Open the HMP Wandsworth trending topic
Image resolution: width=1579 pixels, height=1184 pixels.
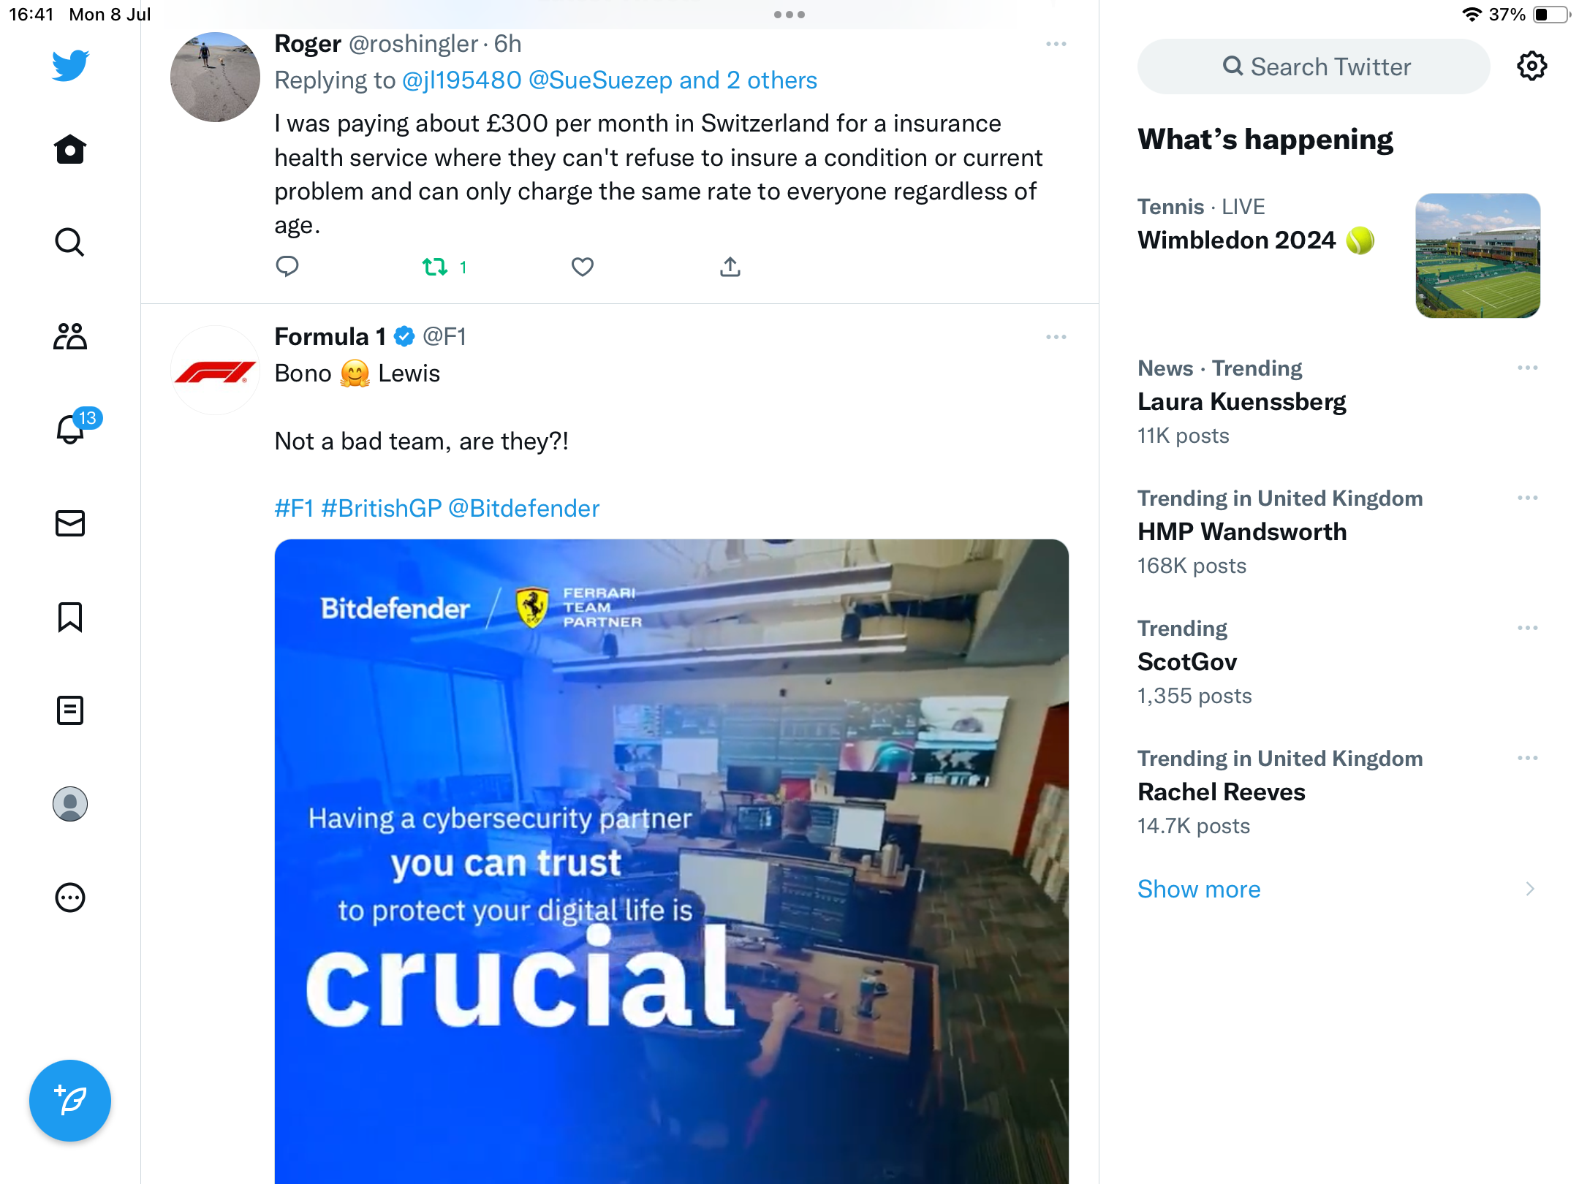1242,532
